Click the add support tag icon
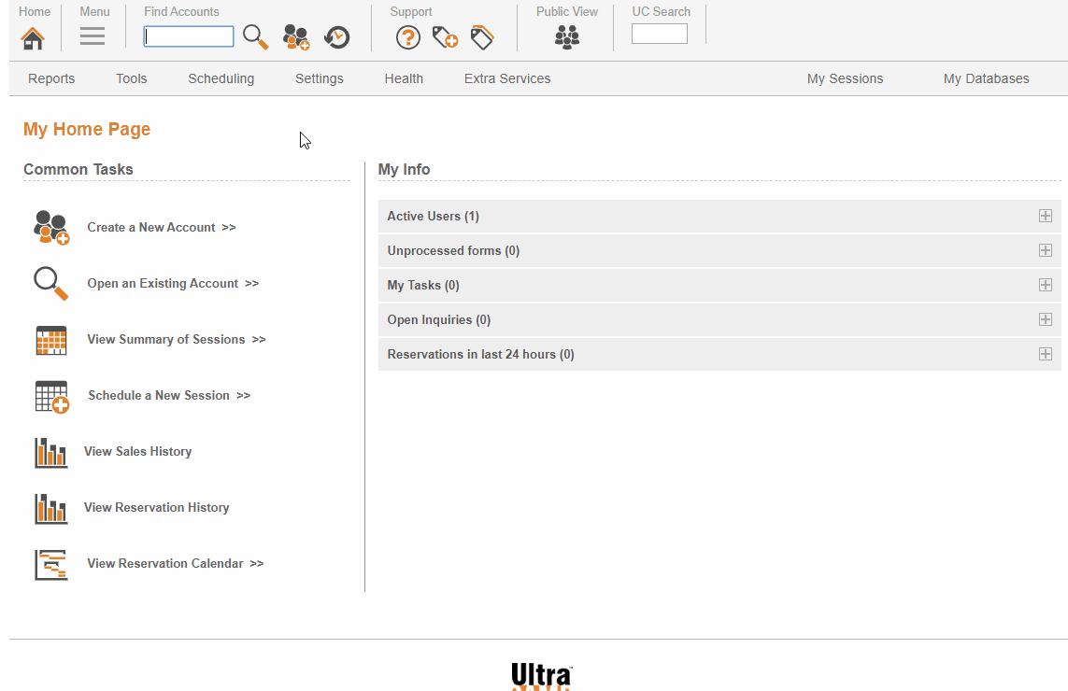The image size is (1068, 691). pos(445,37)
